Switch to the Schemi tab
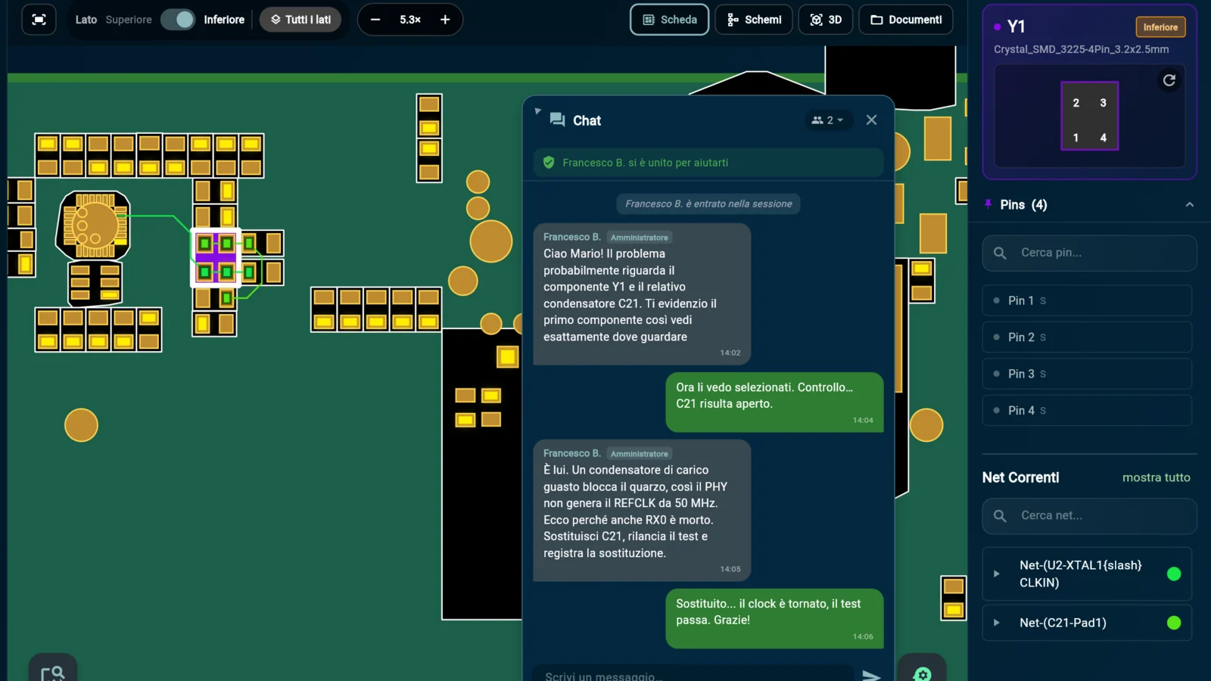 coord(754,20)
